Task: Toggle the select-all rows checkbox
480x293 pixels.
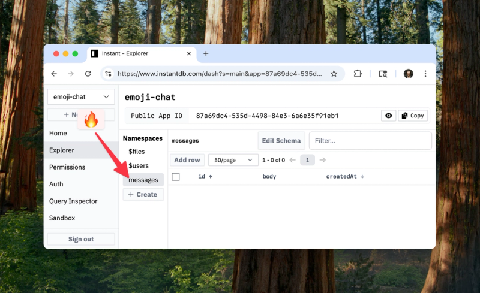Action: pos(176,177)
